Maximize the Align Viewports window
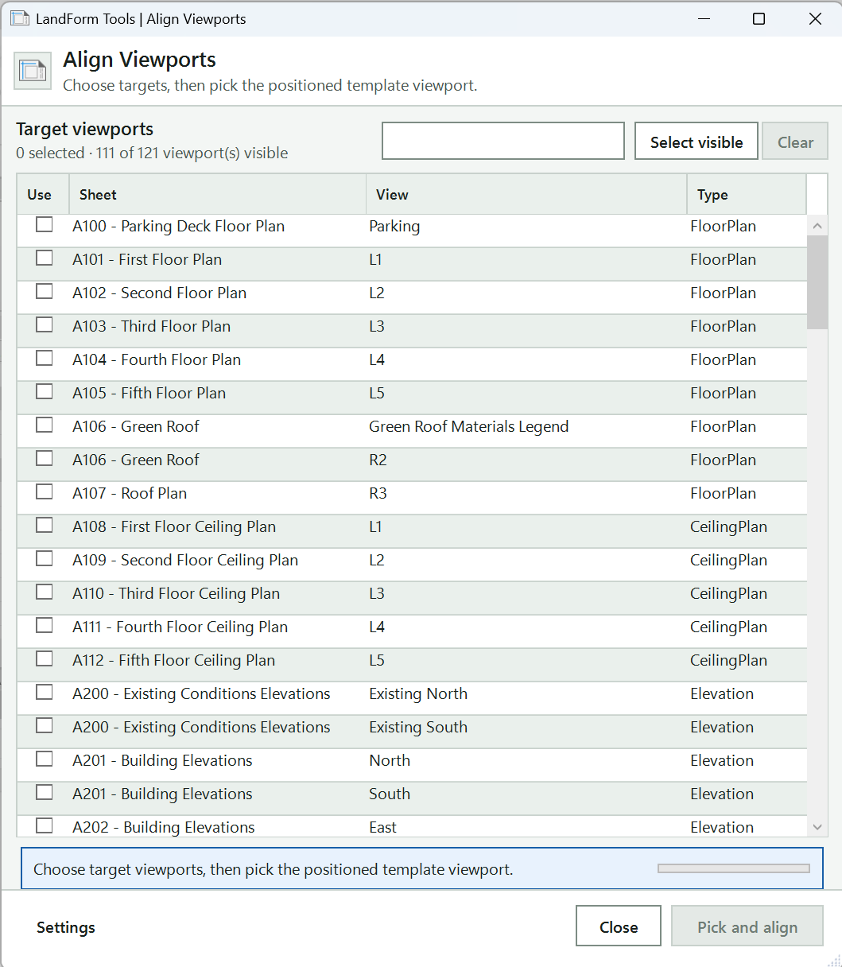842x967 pixels. tap(759, 18)
